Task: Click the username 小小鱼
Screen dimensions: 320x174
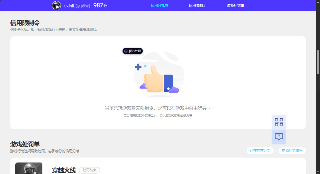Action: point(69,6)
